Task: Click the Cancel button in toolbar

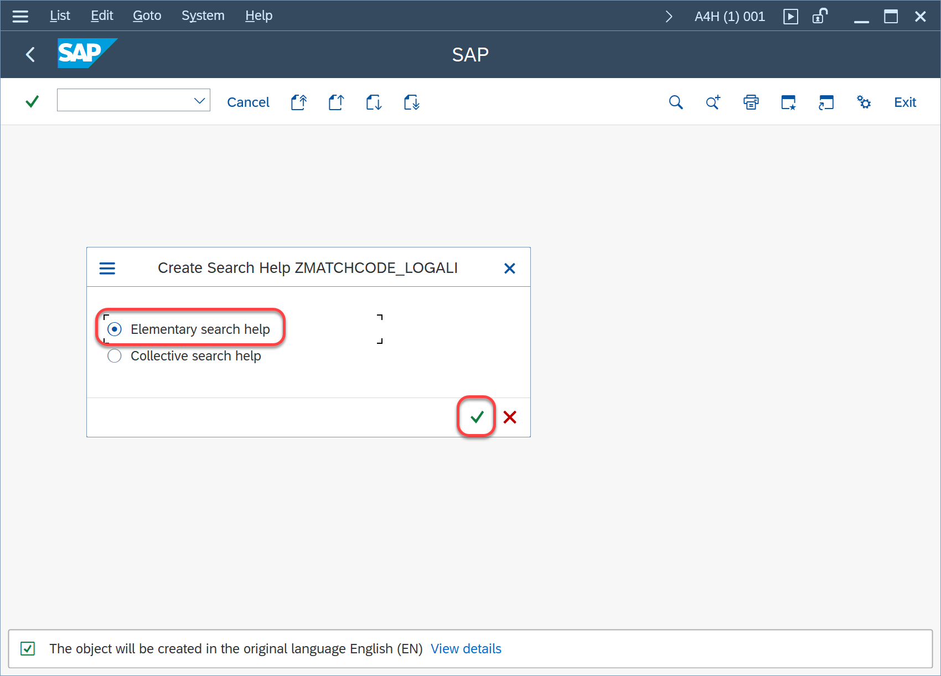Action: click(x=248, y=102)
